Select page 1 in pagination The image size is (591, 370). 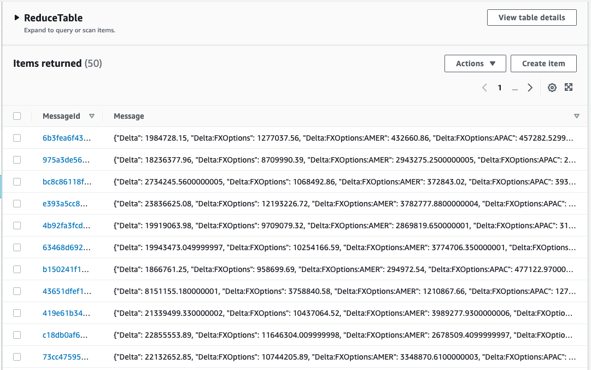click(x=499, y=88)
